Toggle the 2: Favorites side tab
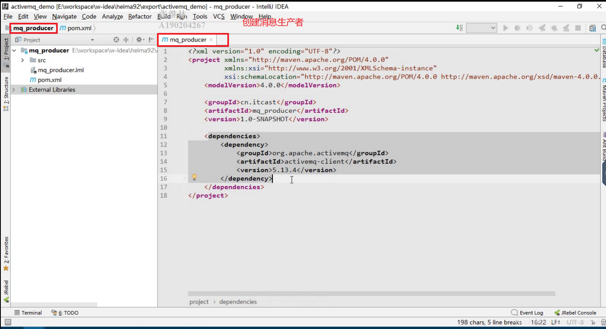Screen dimensions: 606x329 point(6,253)
